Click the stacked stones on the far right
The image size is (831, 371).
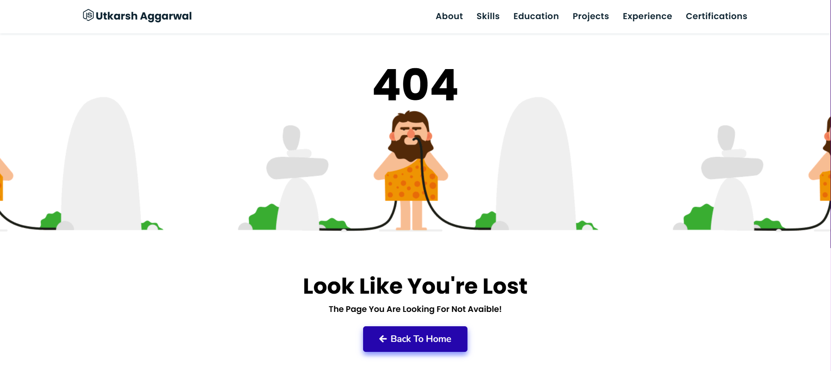pos(732,178)
